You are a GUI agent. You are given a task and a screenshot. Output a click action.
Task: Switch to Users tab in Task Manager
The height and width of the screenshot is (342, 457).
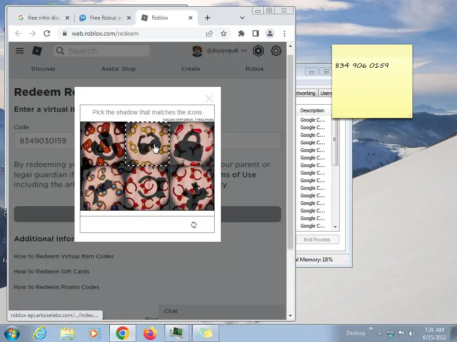point(325,93)
